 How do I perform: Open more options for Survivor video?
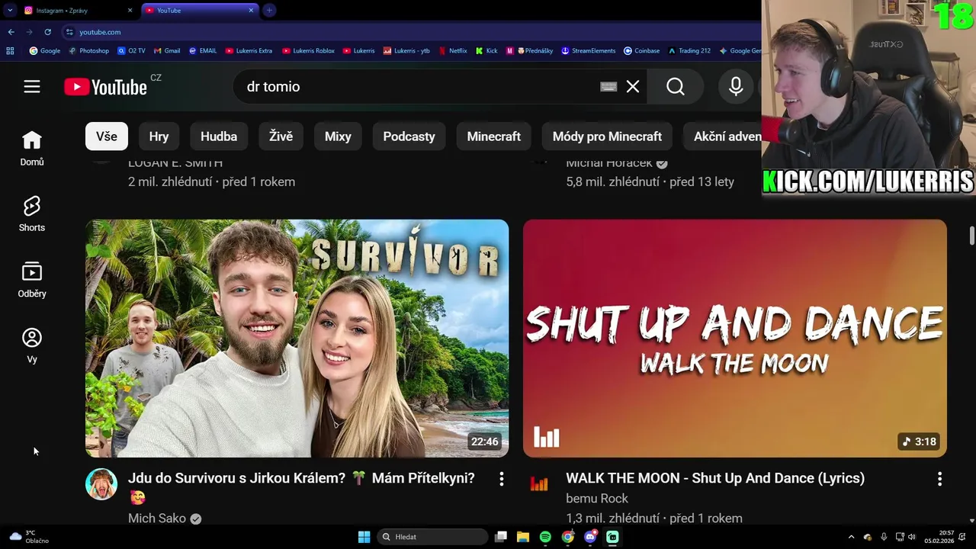pyautogui.click(x=501, y=479)
